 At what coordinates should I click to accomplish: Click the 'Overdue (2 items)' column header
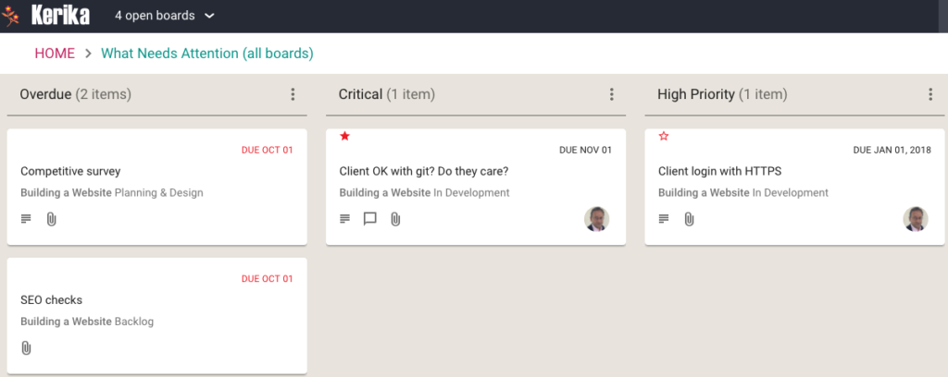tap(76, 94)
